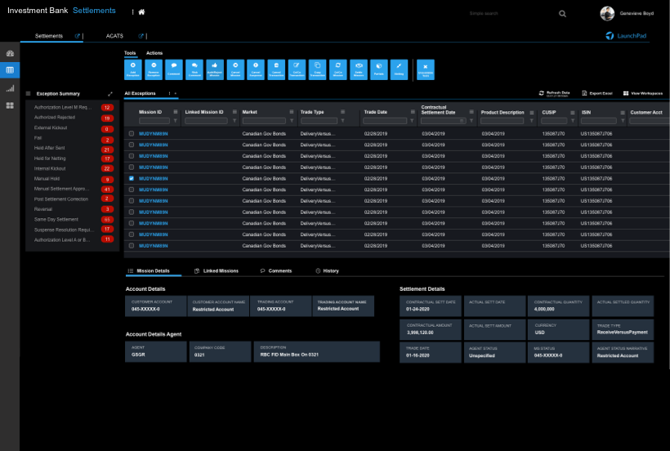Select Same Day Settlement exception category
This screenshot has height=451, width=670.
pyautogui.click(x=56, y=219)
